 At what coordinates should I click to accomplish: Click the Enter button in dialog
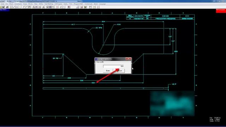108,71
